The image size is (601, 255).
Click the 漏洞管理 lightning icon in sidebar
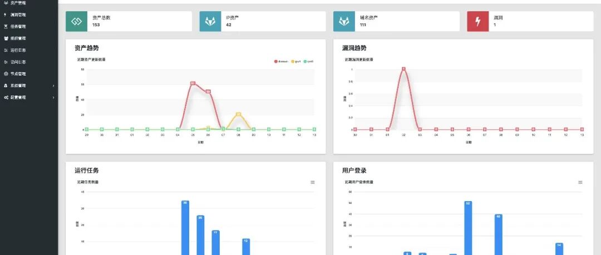pyautogui.click(x=6, y=14)
